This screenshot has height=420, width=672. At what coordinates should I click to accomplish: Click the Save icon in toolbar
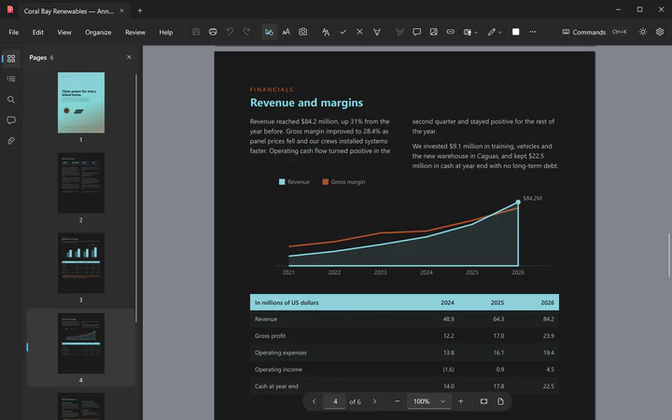196,32
